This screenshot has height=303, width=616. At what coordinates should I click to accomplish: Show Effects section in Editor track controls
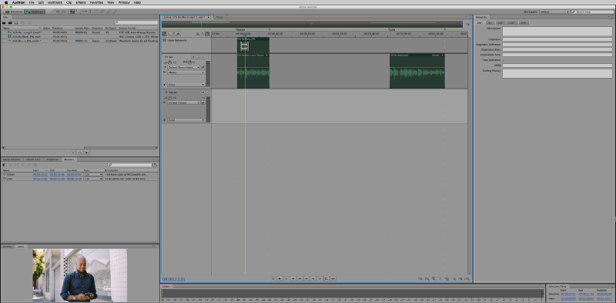pos(169,33)
